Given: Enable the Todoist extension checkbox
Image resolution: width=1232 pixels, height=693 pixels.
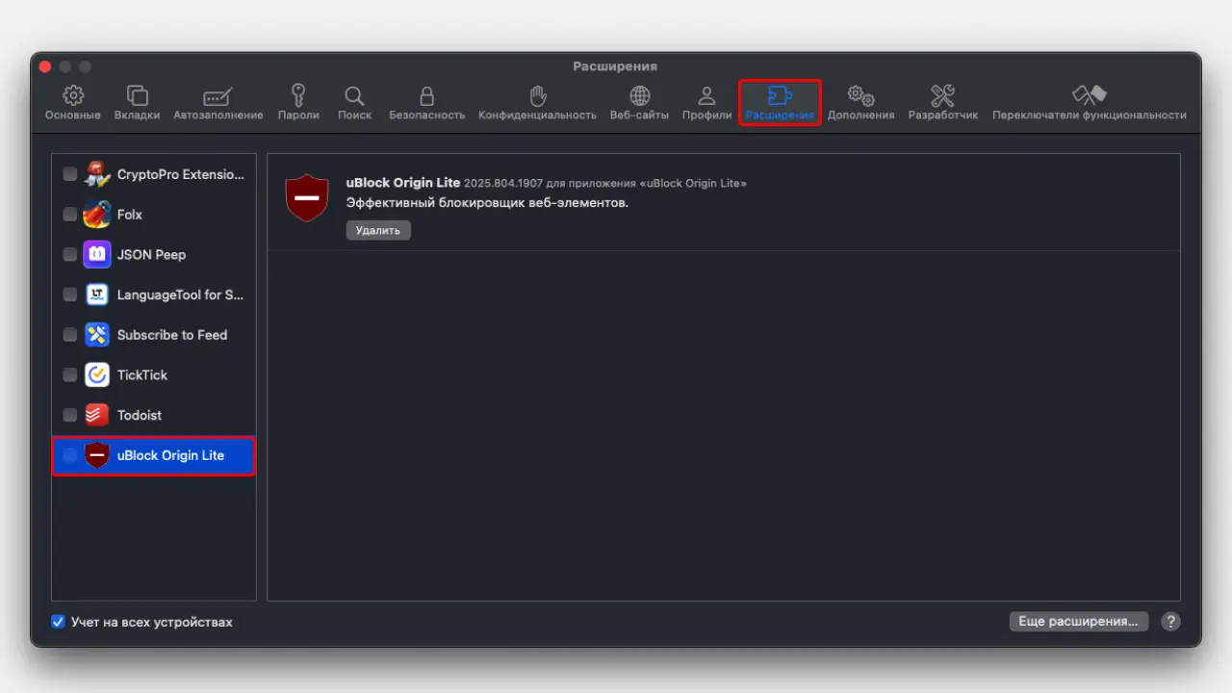Looking at the screenshot, I should [x=70, y=415].
